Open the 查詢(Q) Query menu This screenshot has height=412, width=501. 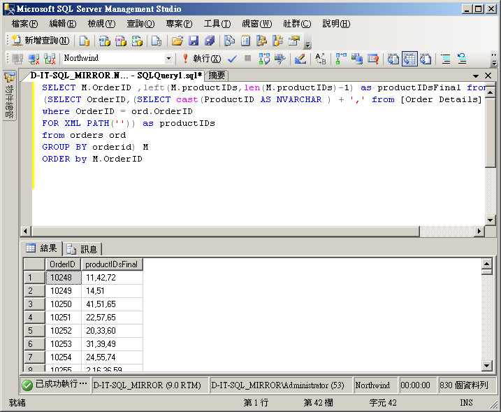[140, 24]
